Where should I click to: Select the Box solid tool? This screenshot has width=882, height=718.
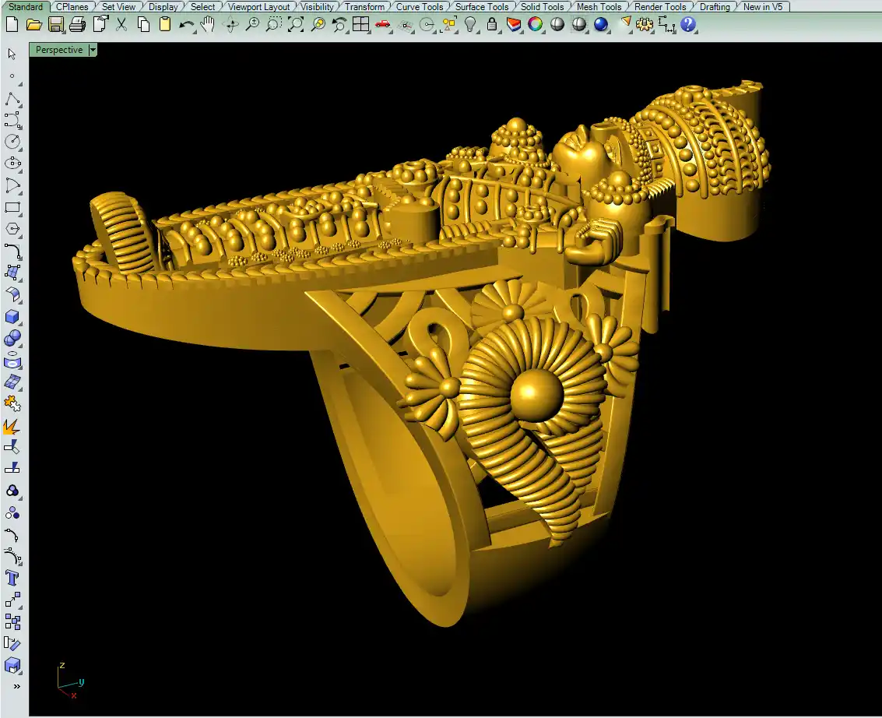coord(12,318)
